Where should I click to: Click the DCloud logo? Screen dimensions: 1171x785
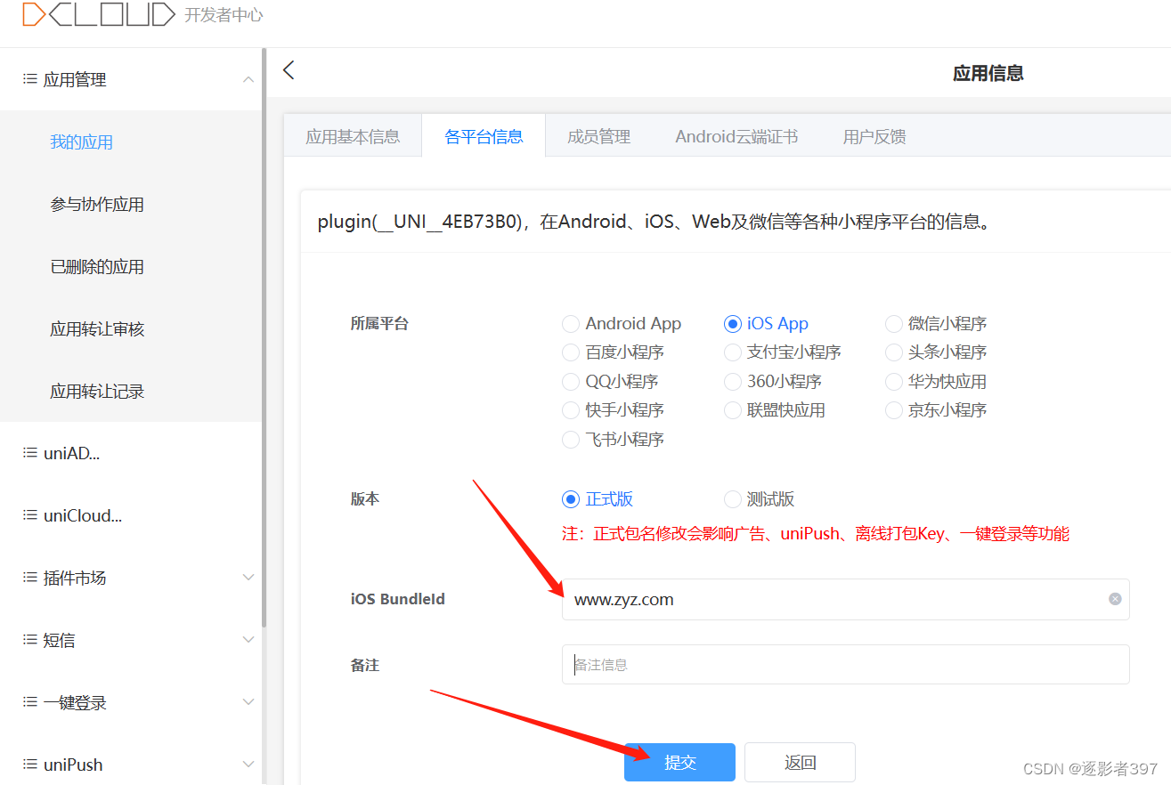click(x=99, y=14)
